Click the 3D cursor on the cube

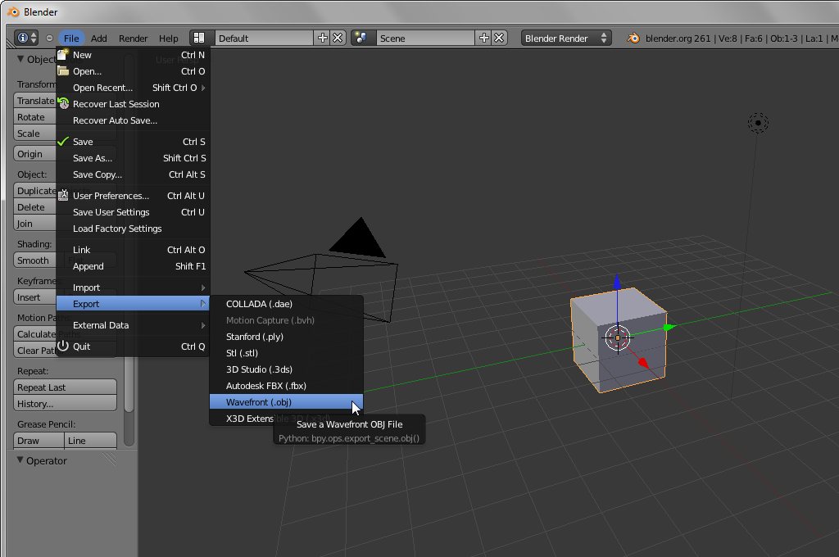(x=618, y=337)
